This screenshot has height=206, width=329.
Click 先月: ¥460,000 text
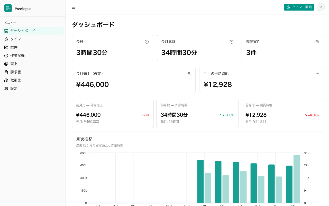87,122
